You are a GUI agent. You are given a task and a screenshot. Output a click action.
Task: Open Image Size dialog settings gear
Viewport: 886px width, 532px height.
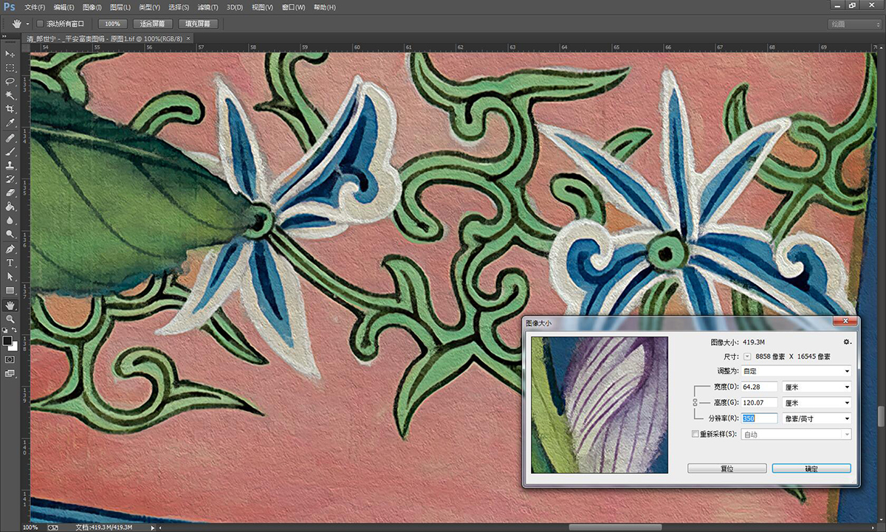point(847,342)
